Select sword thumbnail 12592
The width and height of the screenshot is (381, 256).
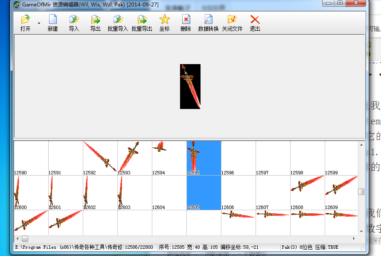pos(100,158)
